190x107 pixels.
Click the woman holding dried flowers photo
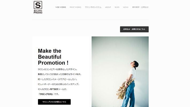[120, 72]
